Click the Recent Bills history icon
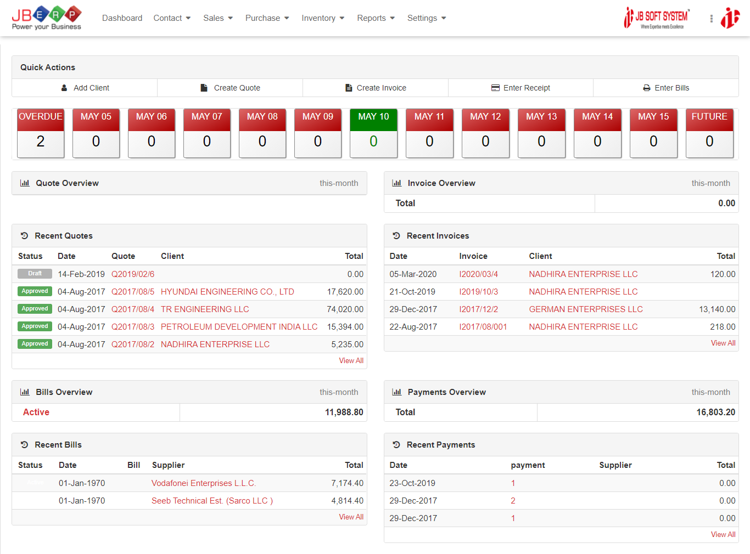The height and width of the screenshot is (554, 750). tap(24, 445)
